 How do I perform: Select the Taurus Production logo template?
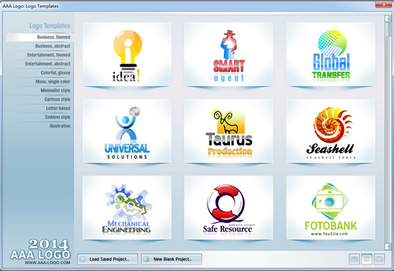229,131
